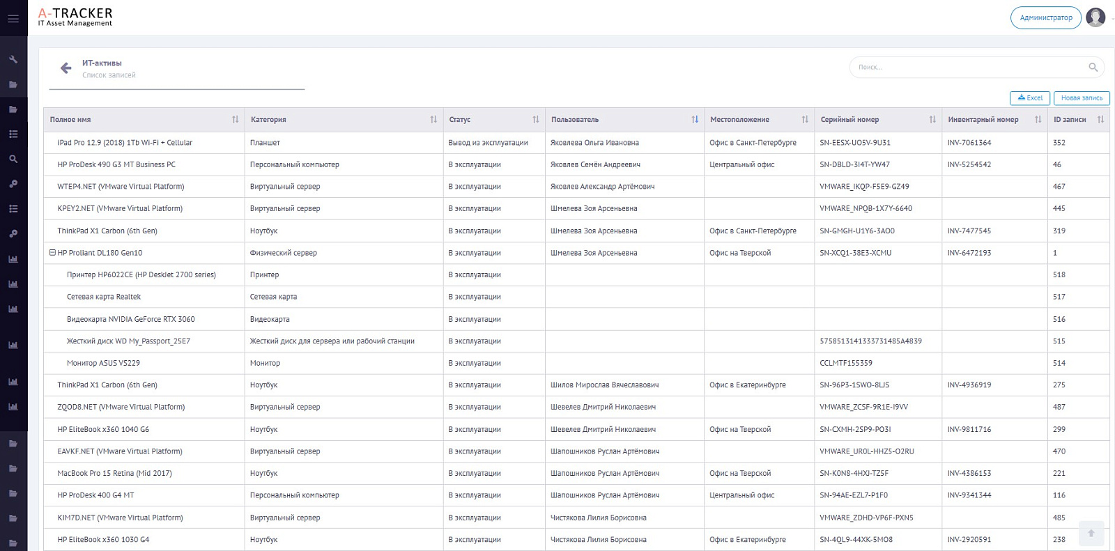Open the wrench settings icon in the sidebar
Image resolution: width=1115 pixels, height=551 pixels.
[13, 60]
